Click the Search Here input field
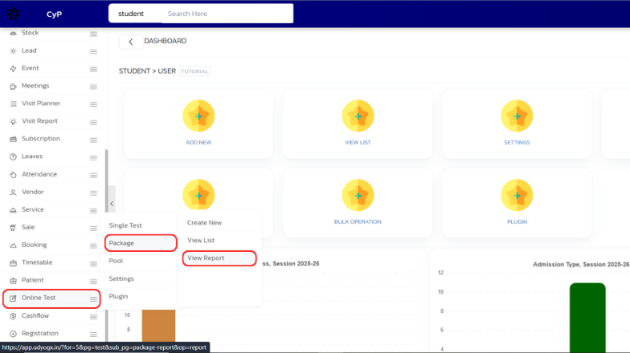Viewport: 630px width, 353px height. (x=225, y=14)
